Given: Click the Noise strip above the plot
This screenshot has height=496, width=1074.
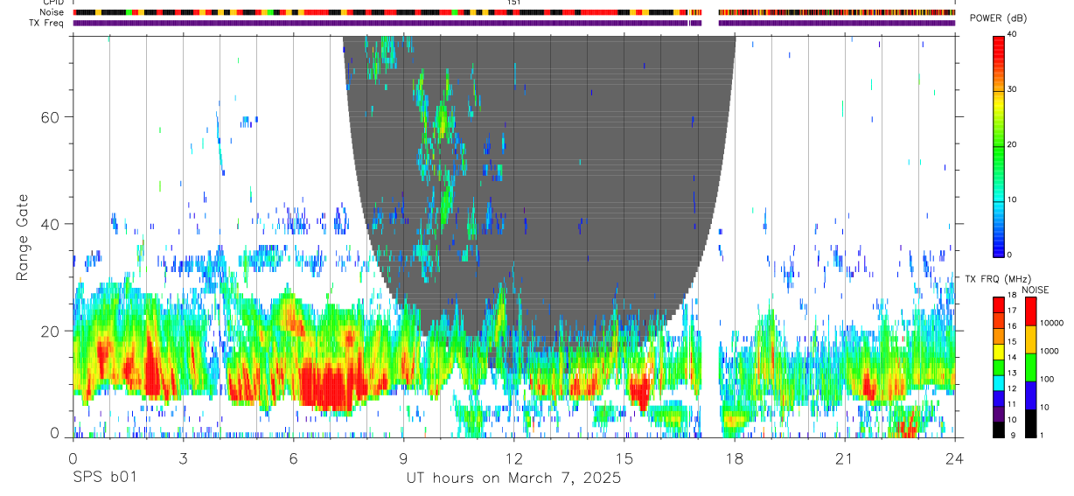Looking at the screenshot, I should point(514,13).
